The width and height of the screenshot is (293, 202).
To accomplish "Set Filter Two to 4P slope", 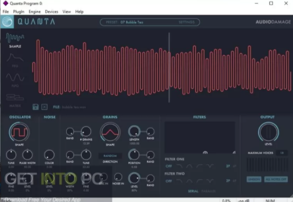I will click(234, 181).
